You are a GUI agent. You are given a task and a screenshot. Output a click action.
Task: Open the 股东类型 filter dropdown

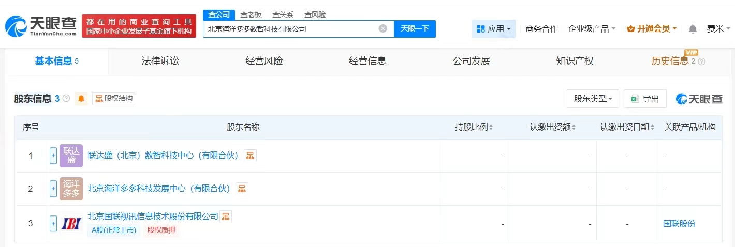(x=593, y=99)
